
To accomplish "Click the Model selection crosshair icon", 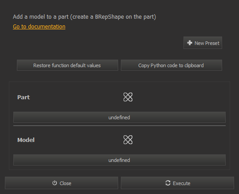I will (128, 140).
